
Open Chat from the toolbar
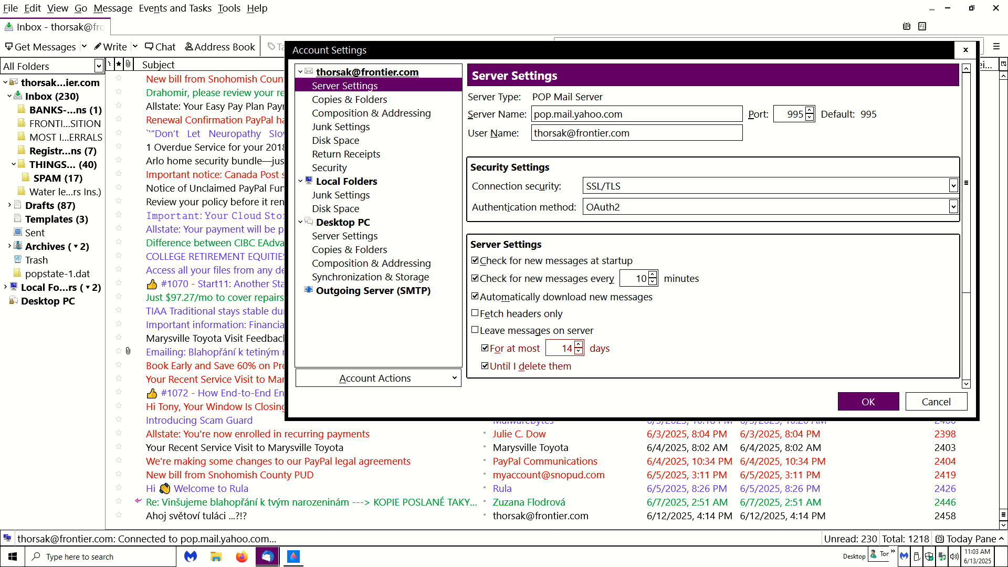(x=161, y=47)
